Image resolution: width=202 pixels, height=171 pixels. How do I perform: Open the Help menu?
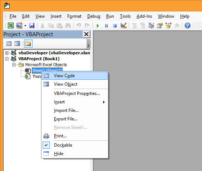pyautogui.click(x=185, y=16)
